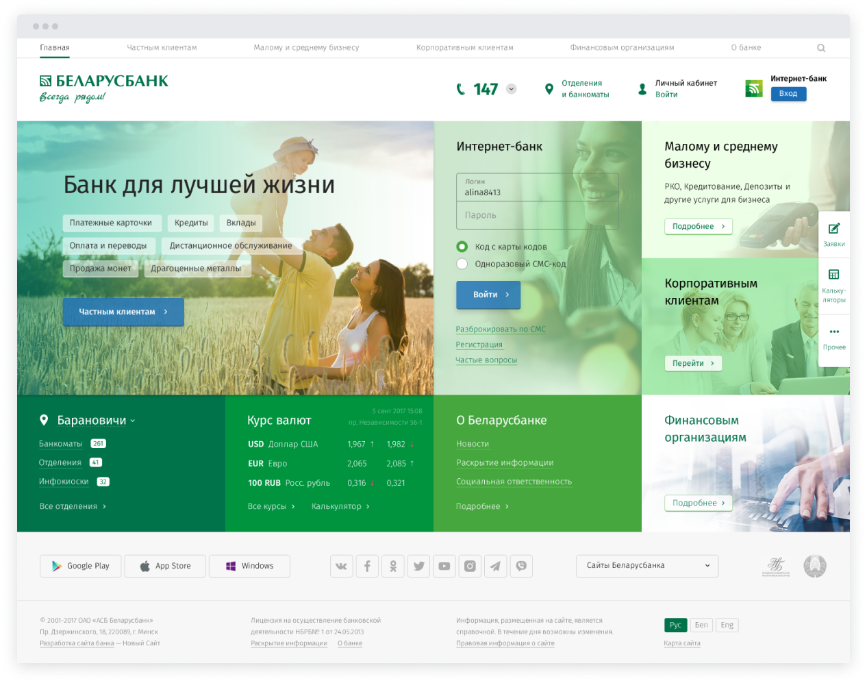This screenshot has width=867, height=683.
Task: Open the Telegram social icon
Action: [495, 566]
